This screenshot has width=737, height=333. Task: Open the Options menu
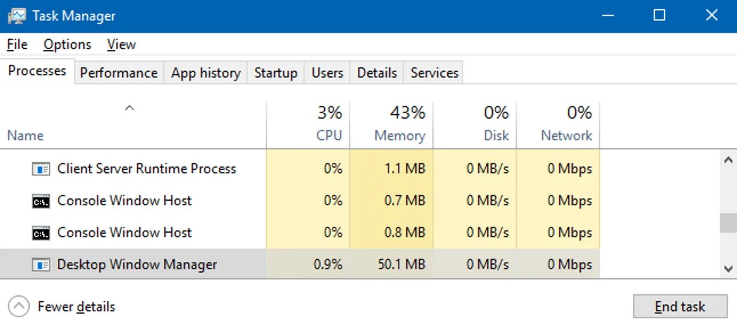(67, 44)
